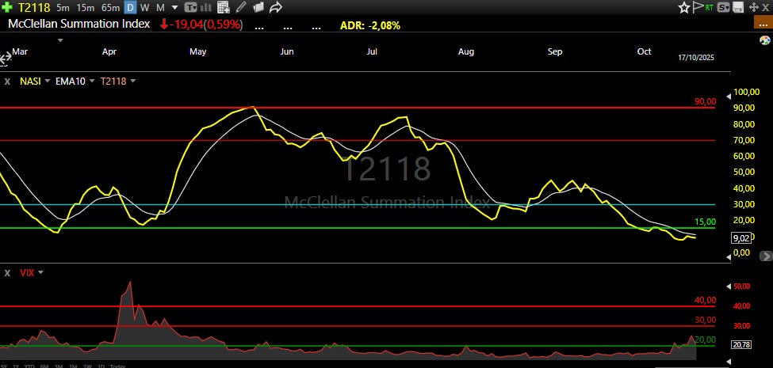Screen dimensions: 773x368
Task: Expand the timeframe dropdown arrow after M
Action: 174,7
